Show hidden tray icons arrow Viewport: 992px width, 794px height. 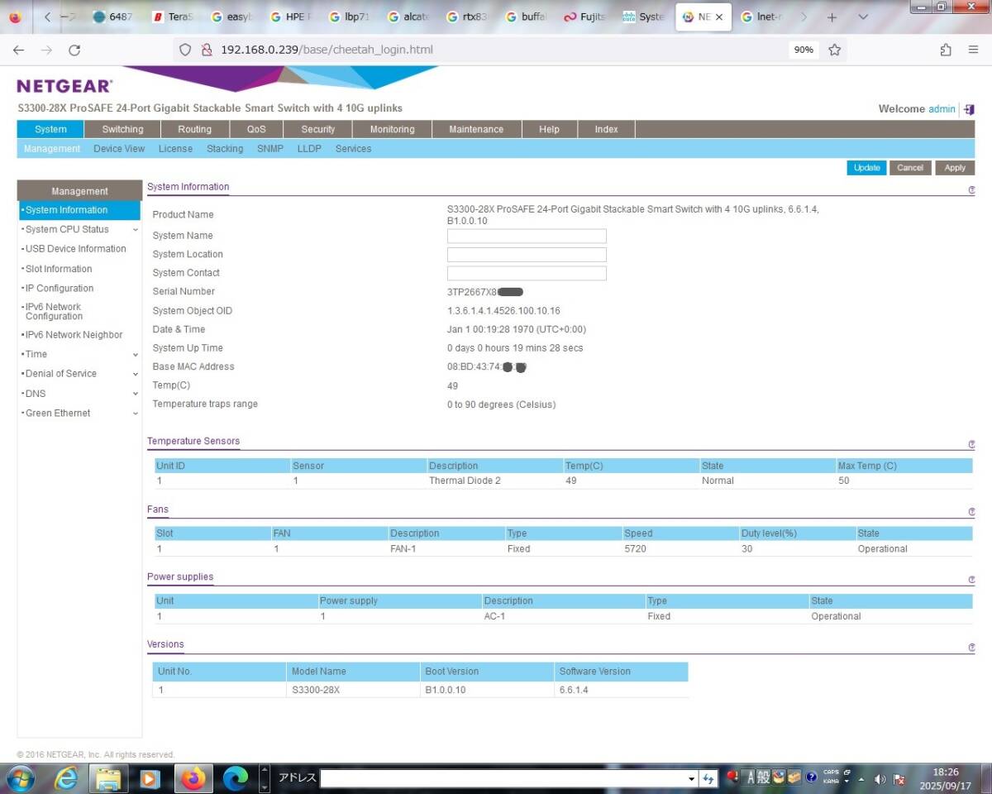[861, 779]
